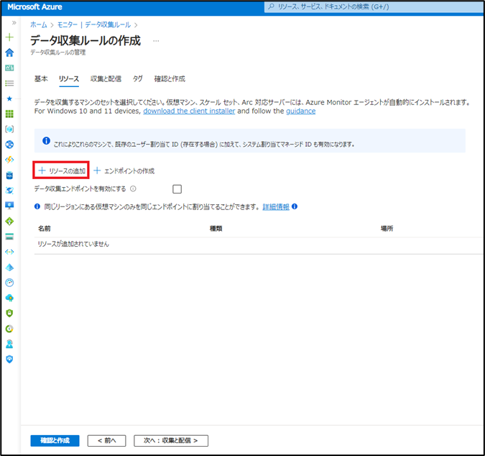Open the 収集と配信 tab
Viewport: 485px width, 456px height.
pos(106,79)
